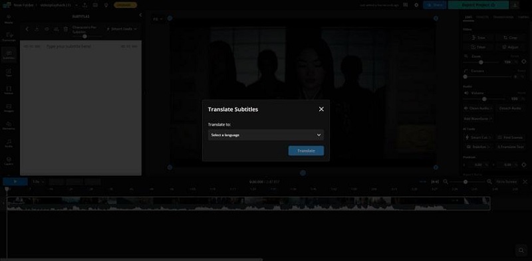Click the Kapwing logo
Image resolution: width=532 pixels, height=261 pixels.
tap(7, 5)
